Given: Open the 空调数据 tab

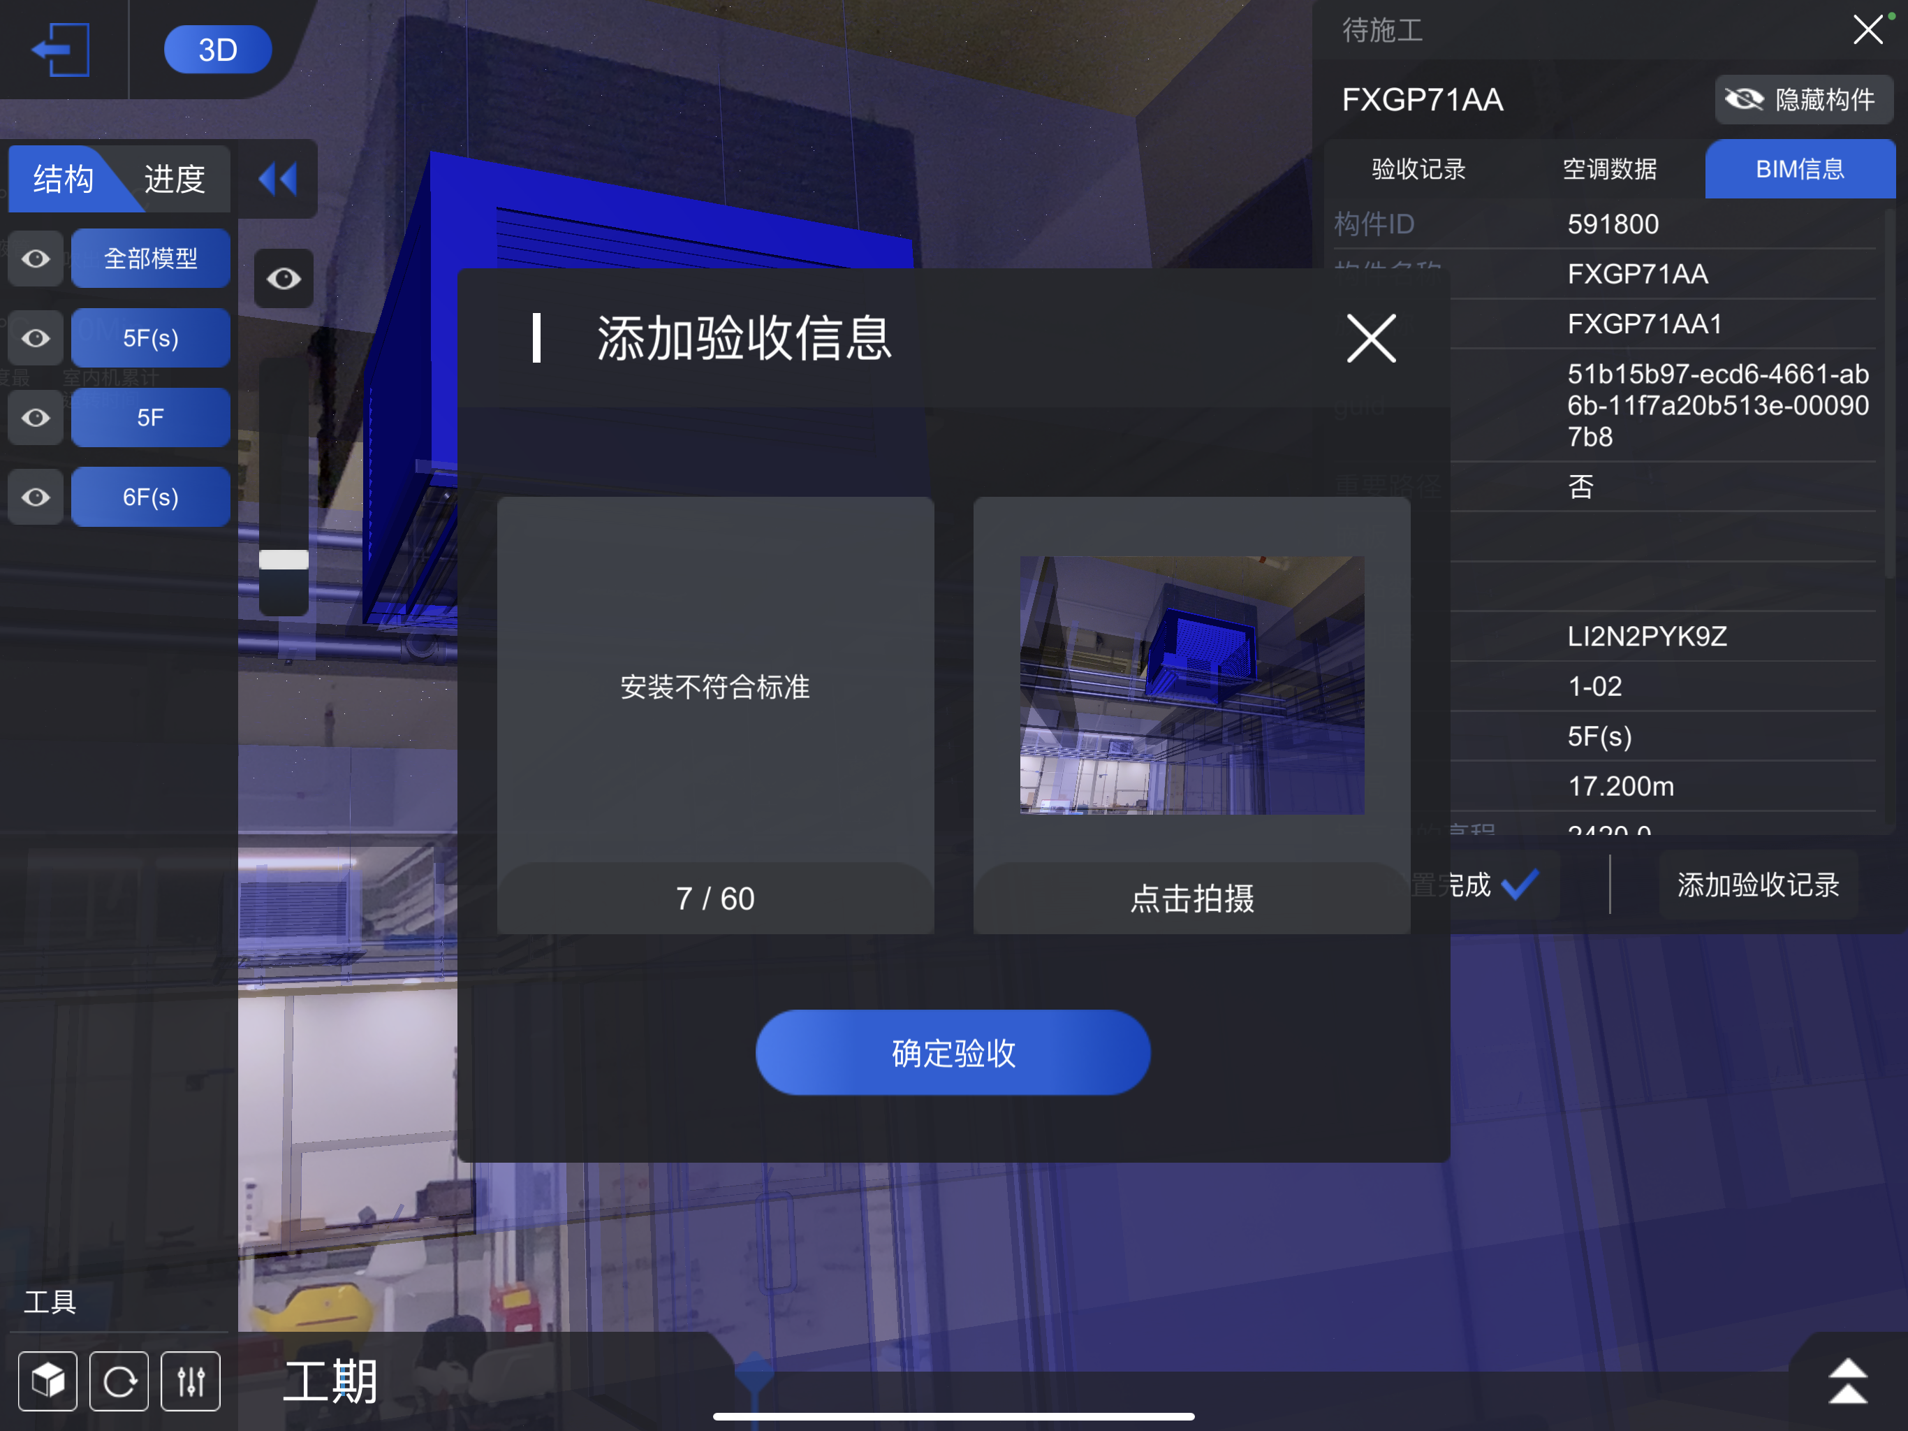Looking at the screenshot, I should (x=1610, y=169).
